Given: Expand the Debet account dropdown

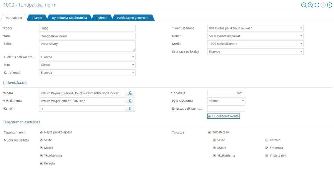Looking at the screenshot, I should tap(255, 36).
